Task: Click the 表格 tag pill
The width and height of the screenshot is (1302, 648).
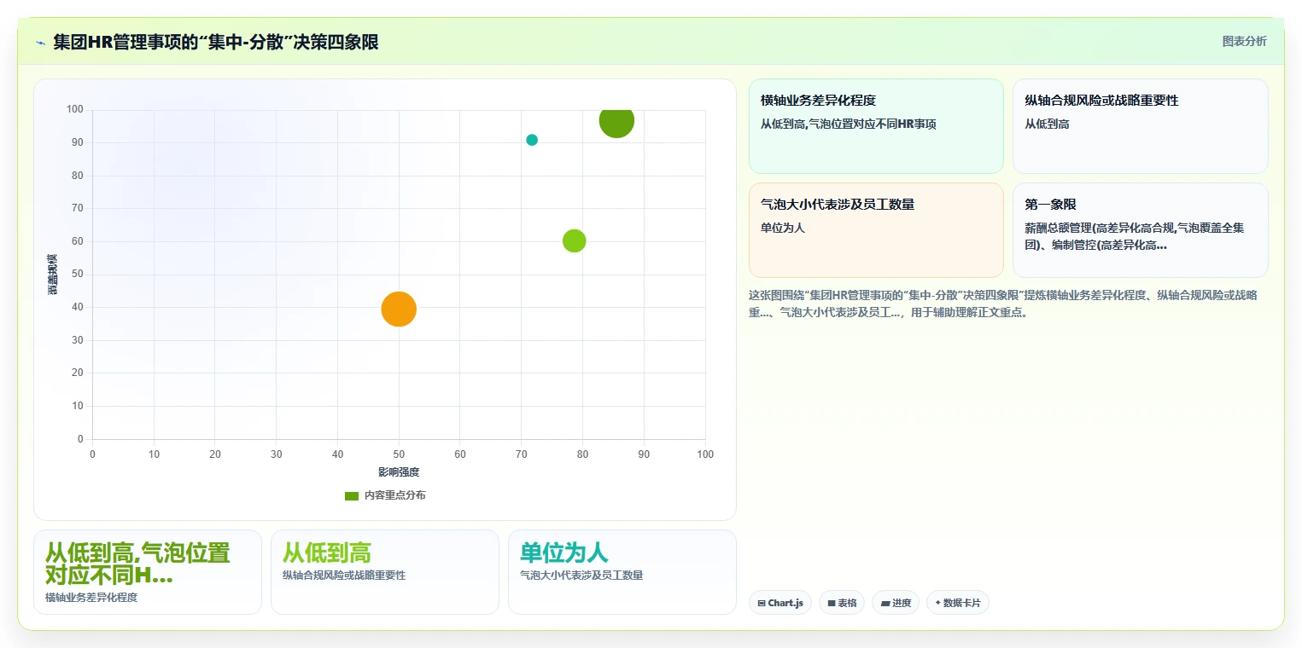Action: (x=842, y=603)
